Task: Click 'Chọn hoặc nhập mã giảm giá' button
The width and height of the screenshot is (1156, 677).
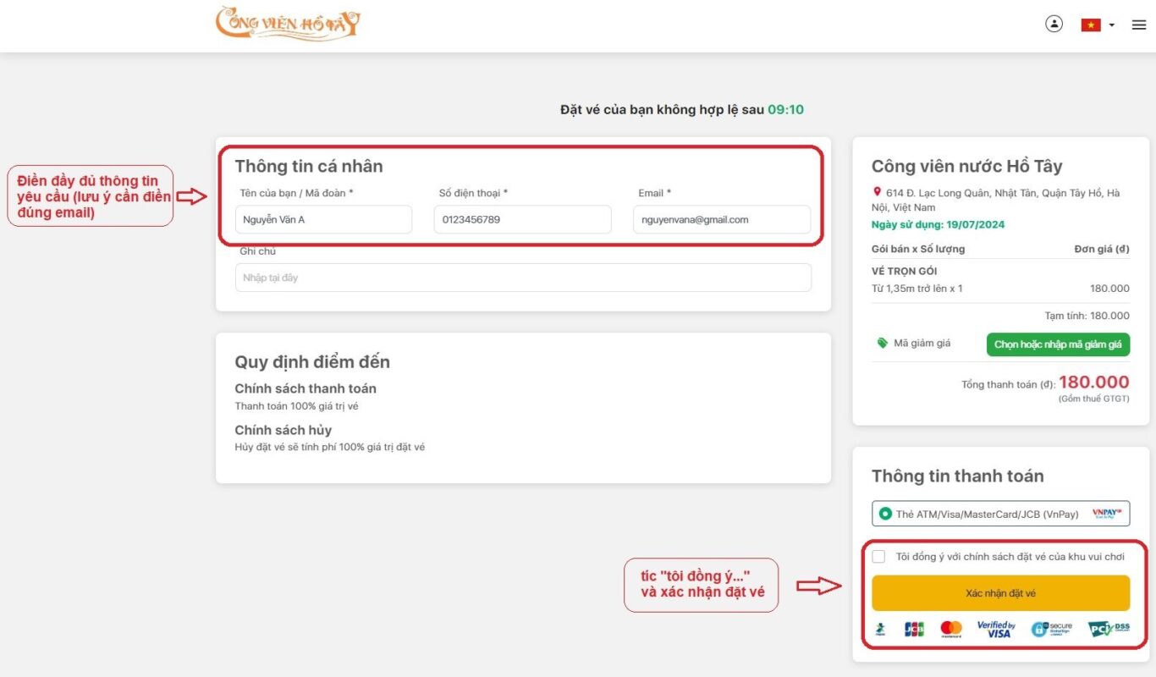Action: [1057, 344]
